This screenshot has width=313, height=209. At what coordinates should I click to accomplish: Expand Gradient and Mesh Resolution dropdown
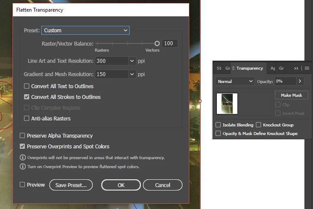132,74
